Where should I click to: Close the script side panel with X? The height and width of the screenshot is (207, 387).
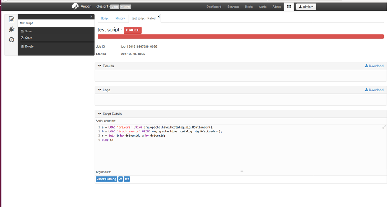click(x=91, y=17)
